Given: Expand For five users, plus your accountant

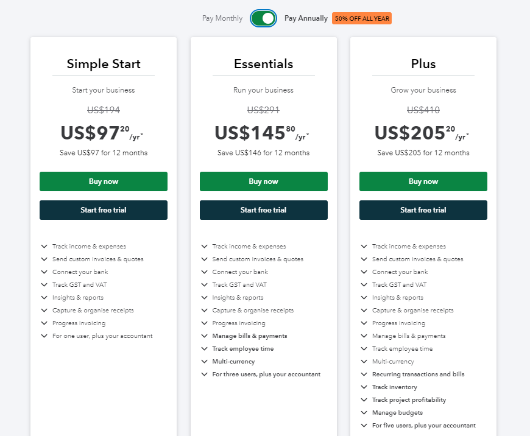Looking at the screenshot, I should (x=364, y=426).
